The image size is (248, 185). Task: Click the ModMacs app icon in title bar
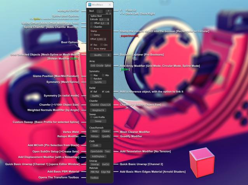click(x=90, y=5)
